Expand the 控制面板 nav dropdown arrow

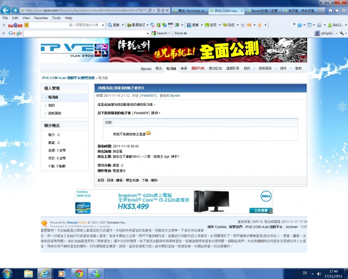(x=276, y=68)
